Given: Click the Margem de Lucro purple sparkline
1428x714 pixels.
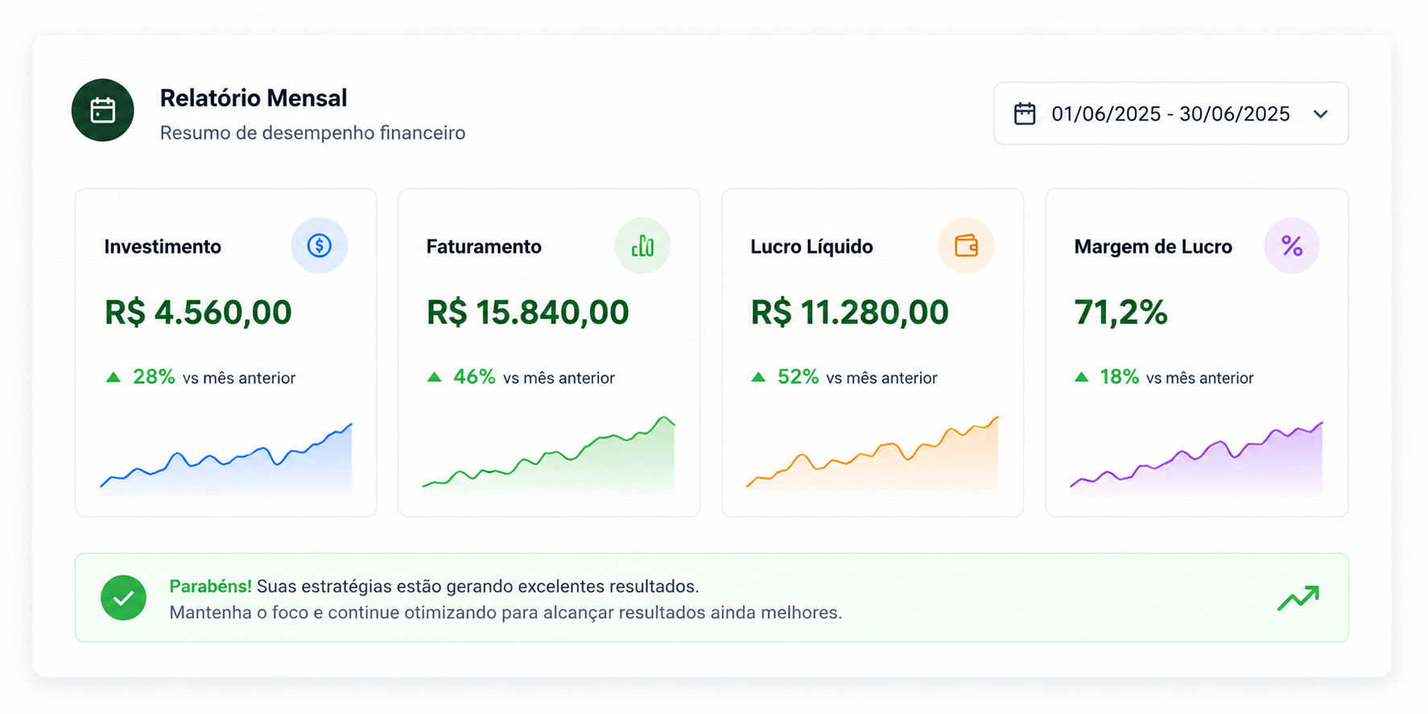Looking at the screenshot, I should coord(1196,457).
